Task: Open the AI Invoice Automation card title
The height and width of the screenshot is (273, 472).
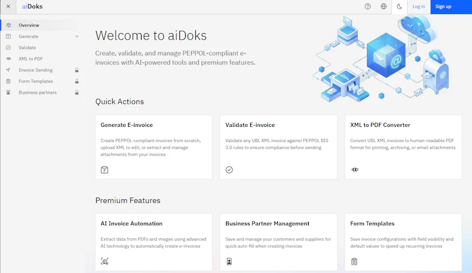Action: [x=132, y=223]
